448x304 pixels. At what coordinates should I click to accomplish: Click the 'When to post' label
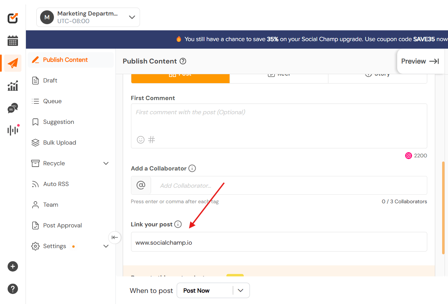[x=151, y=291]
